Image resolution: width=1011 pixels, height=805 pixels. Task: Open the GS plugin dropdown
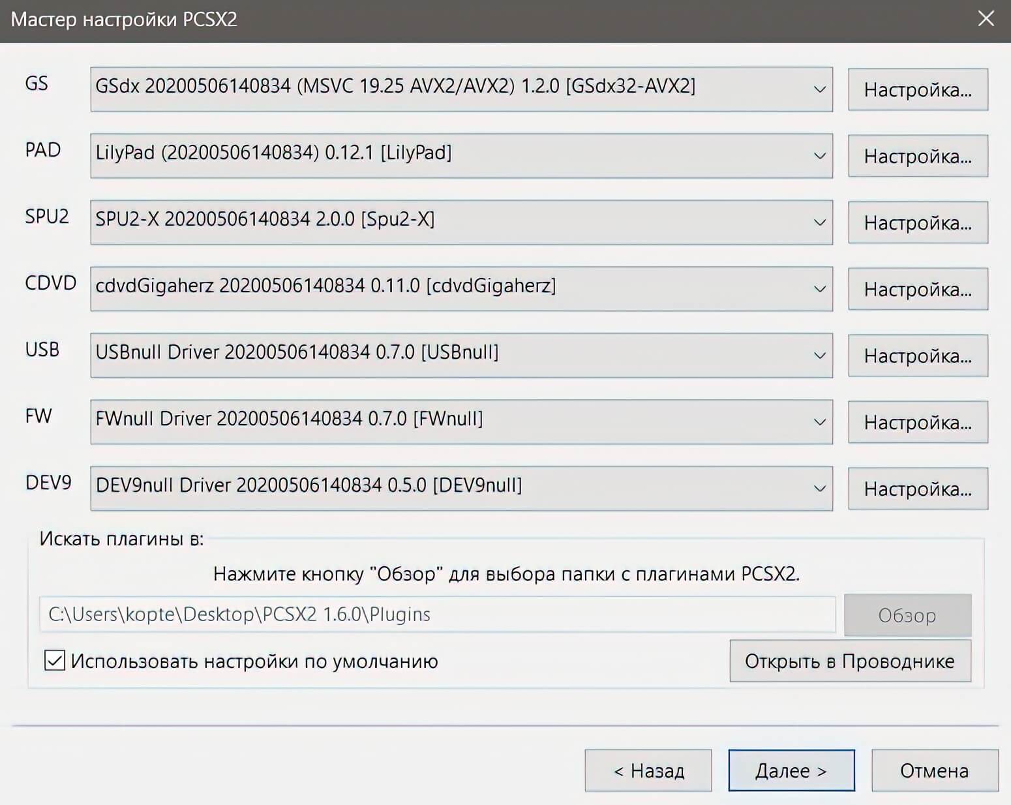click(x=461, y=89)
